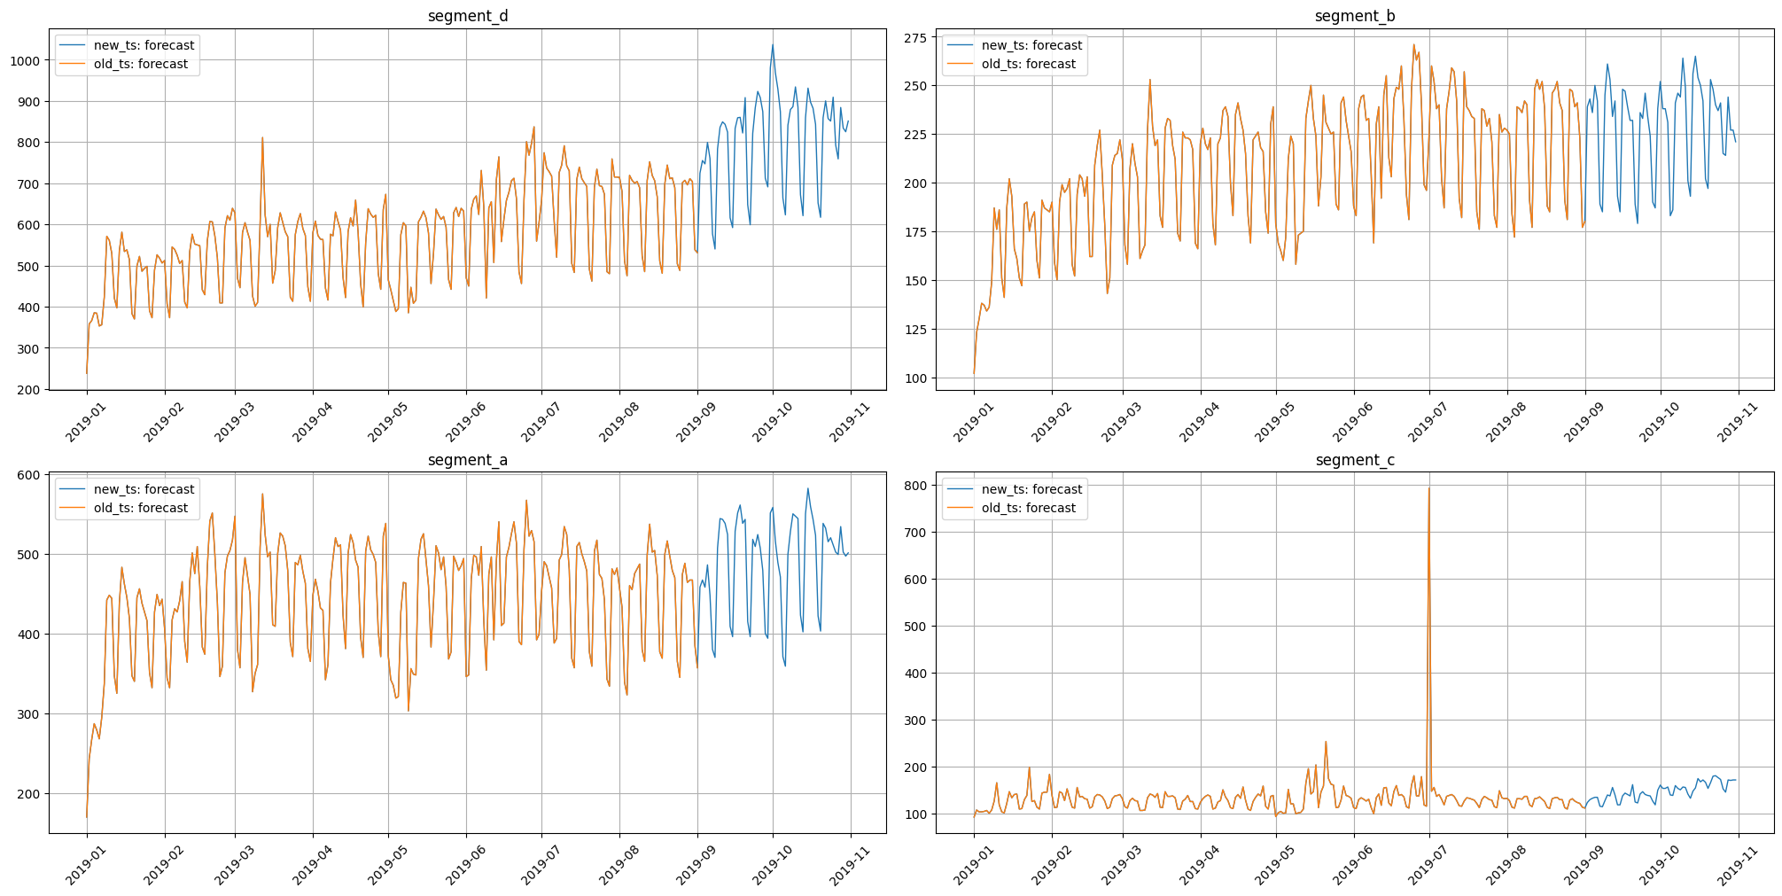
Task: Click y-axis label 225 on segment_b chart
Action: click(918, 135)
